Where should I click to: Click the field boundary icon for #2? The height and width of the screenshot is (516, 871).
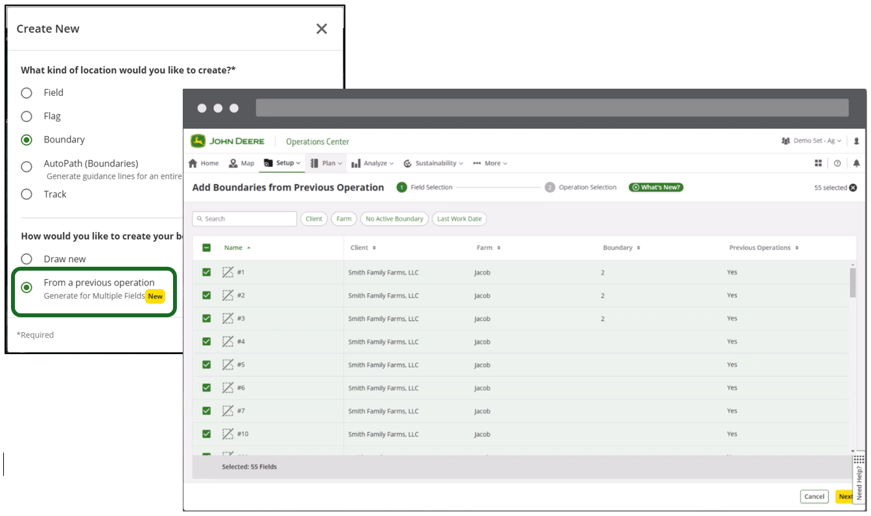227,295
